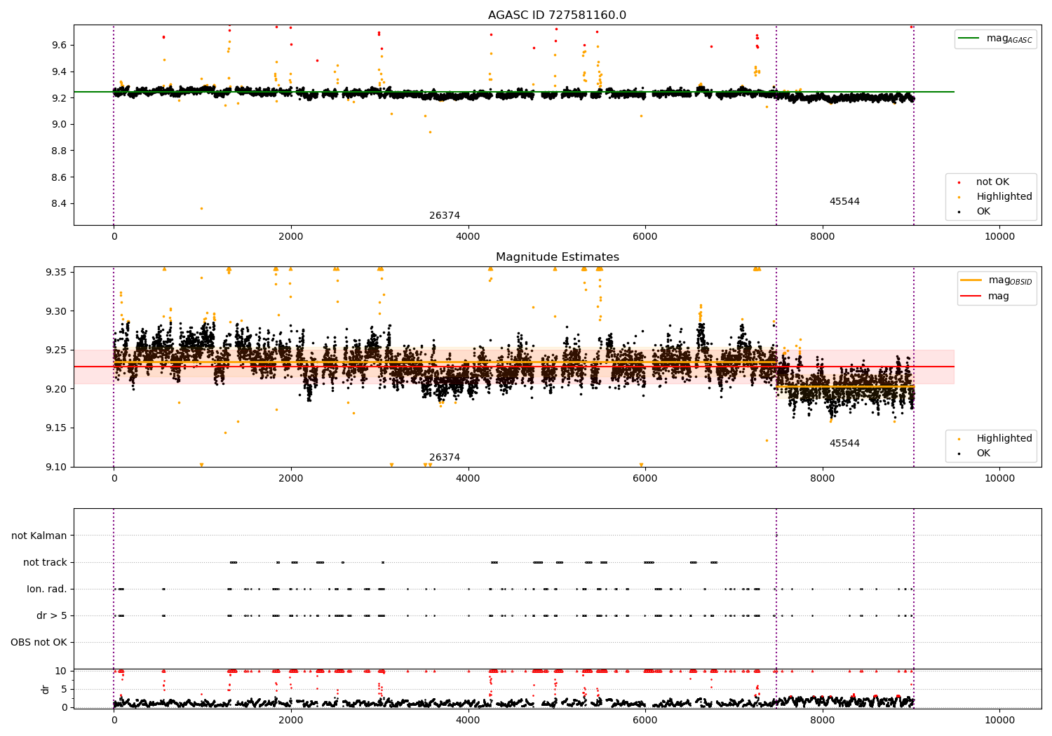Click the orange line sample beside mag OBSID
Image resolution: width=1052 pixels, height=736 pixels.
coord(971,280)
